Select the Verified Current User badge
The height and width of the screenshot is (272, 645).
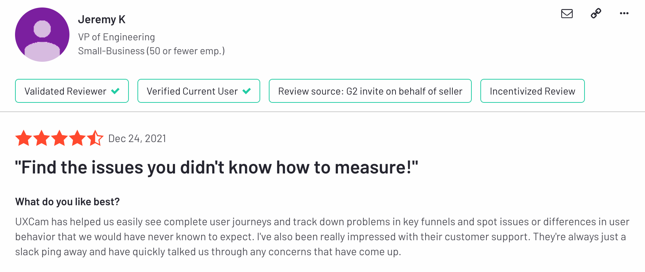point(199,91)
